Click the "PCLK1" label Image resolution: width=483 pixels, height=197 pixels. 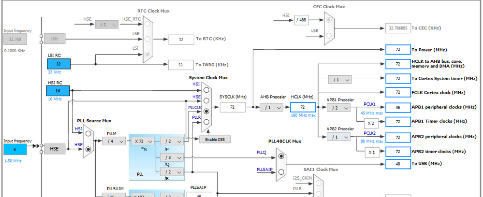pyautogui.click(x=370, y=104)
